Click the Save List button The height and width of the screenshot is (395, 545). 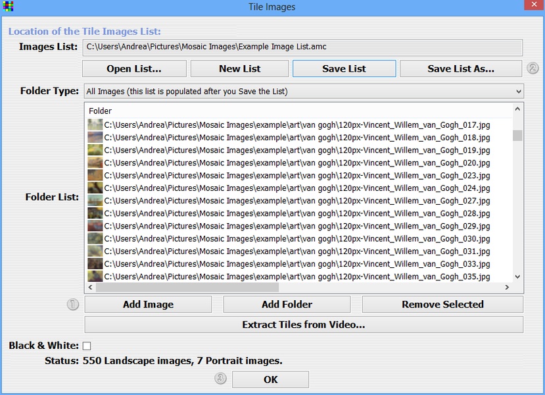tap(344, 68)
